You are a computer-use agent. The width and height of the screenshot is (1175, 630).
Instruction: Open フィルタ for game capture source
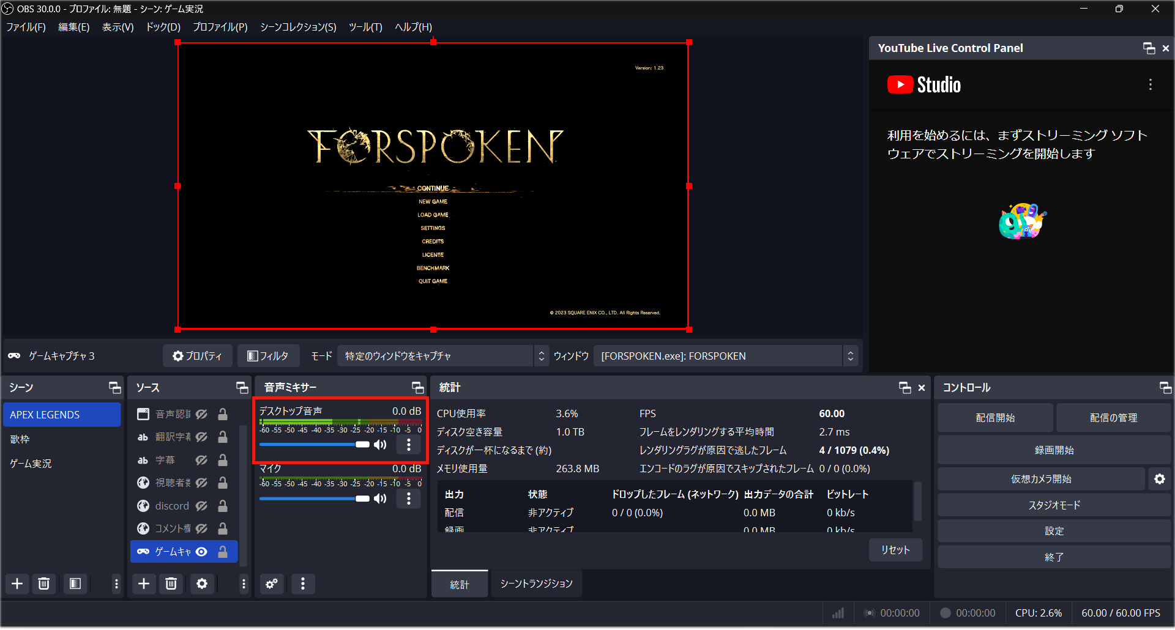268,357
